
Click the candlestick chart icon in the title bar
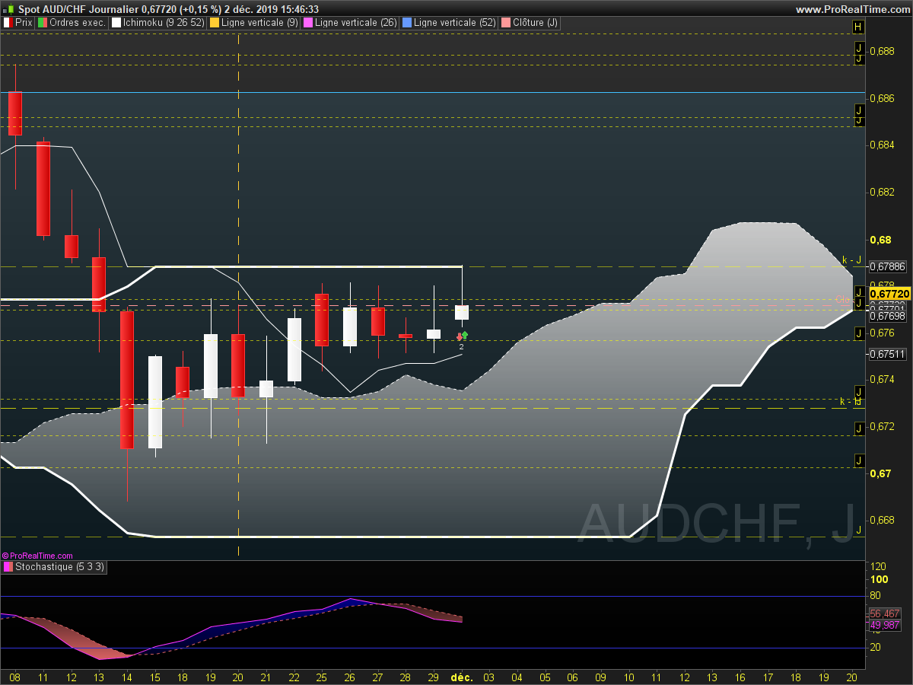pyautogui.click(x=8, y=8)
